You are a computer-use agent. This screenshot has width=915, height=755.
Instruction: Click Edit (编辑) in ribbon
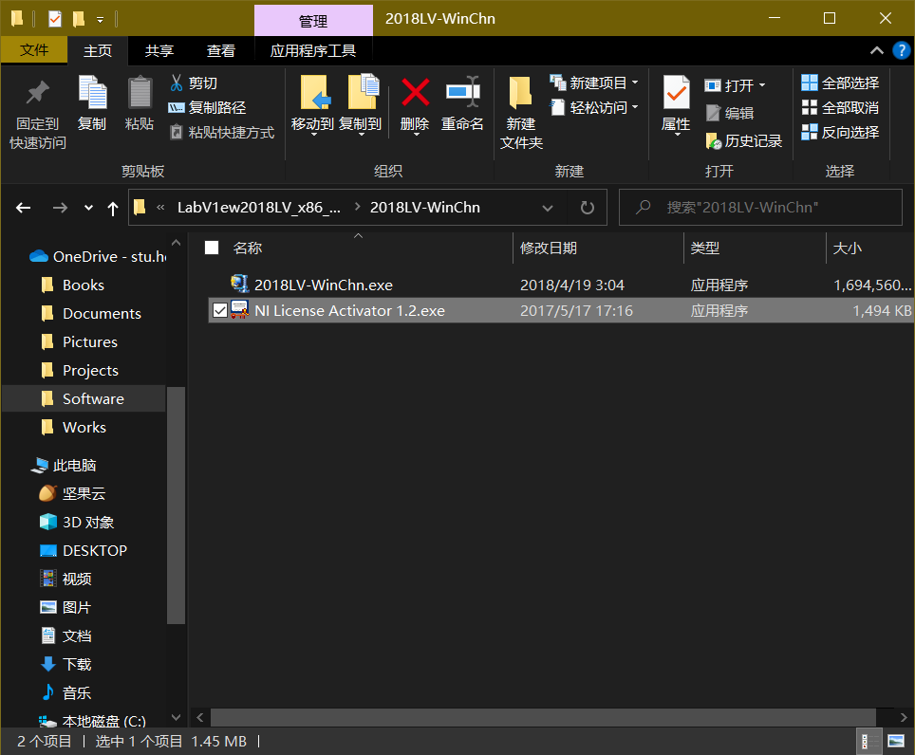[x=730, y=113]
